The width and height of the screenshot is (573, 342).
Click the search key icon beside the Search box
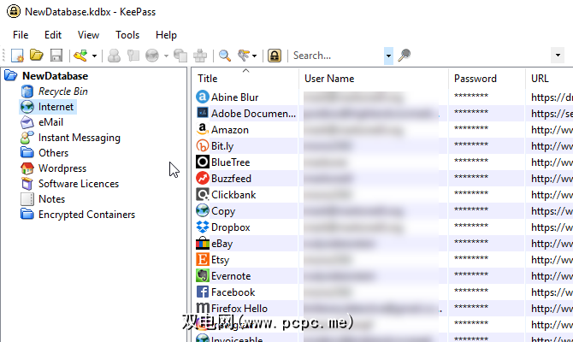click(405, 56)
